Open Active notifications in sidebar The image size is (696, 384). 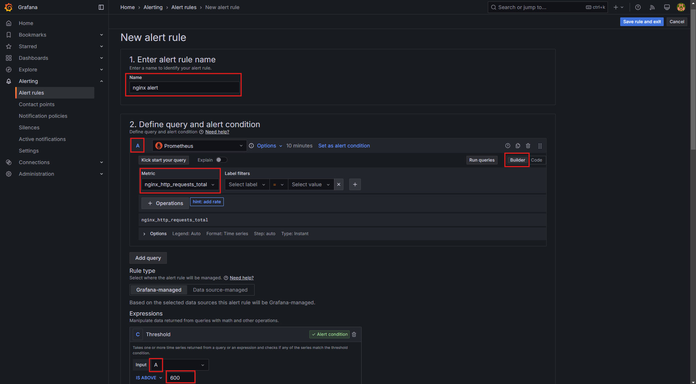point(42,139)
